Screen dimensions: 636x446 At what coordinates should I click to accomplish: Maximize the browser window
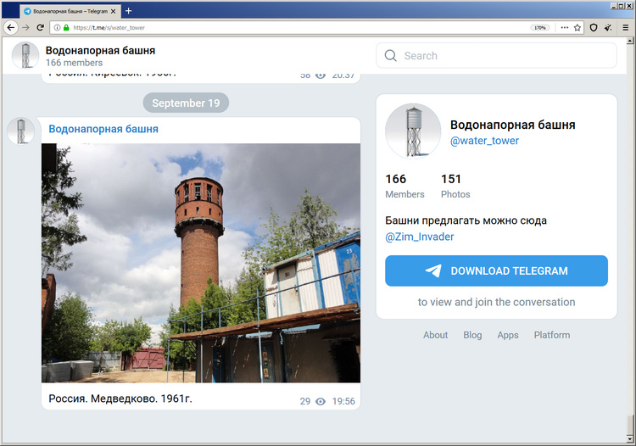(622, 6)
